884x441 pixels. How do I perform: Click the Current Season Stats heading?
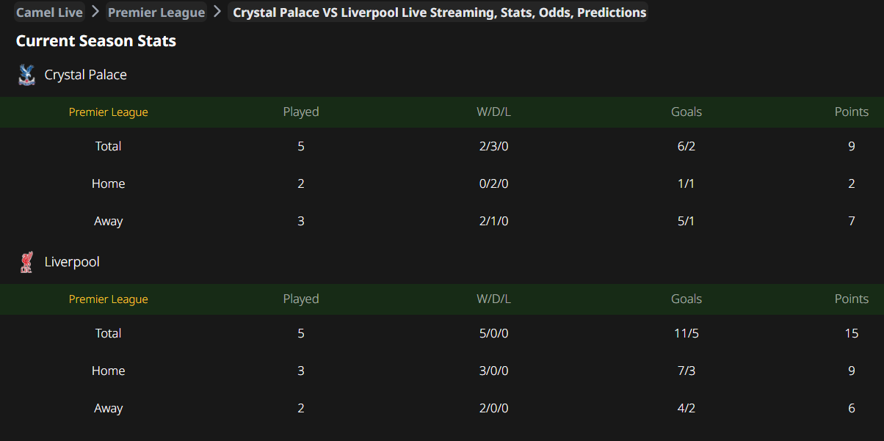click(96, 41)
